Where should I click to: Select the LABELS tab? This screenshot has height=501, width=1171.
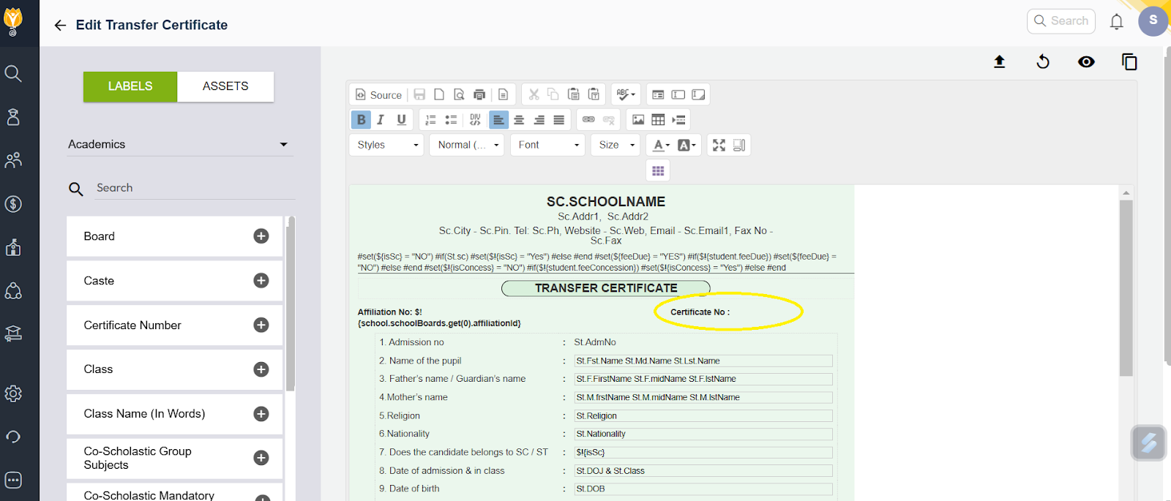130,86
